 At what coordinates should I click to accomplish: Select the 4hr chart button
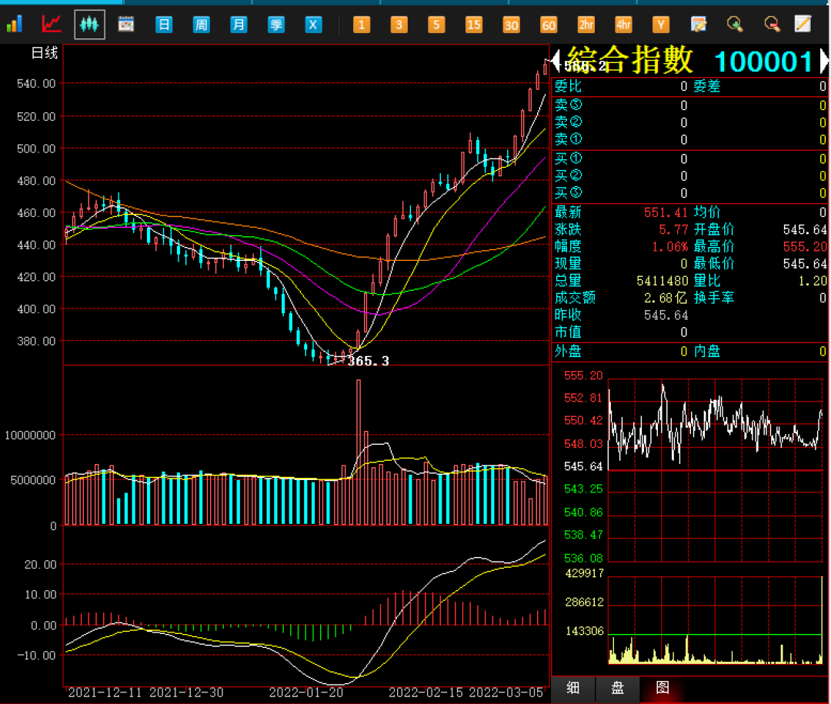(623, 25)
